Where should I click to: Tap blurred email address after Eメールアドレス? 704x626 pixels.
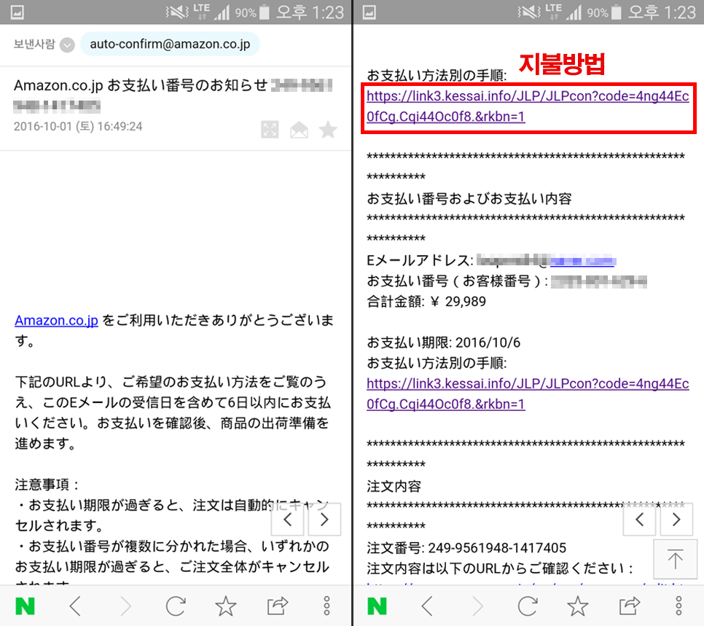546,260
